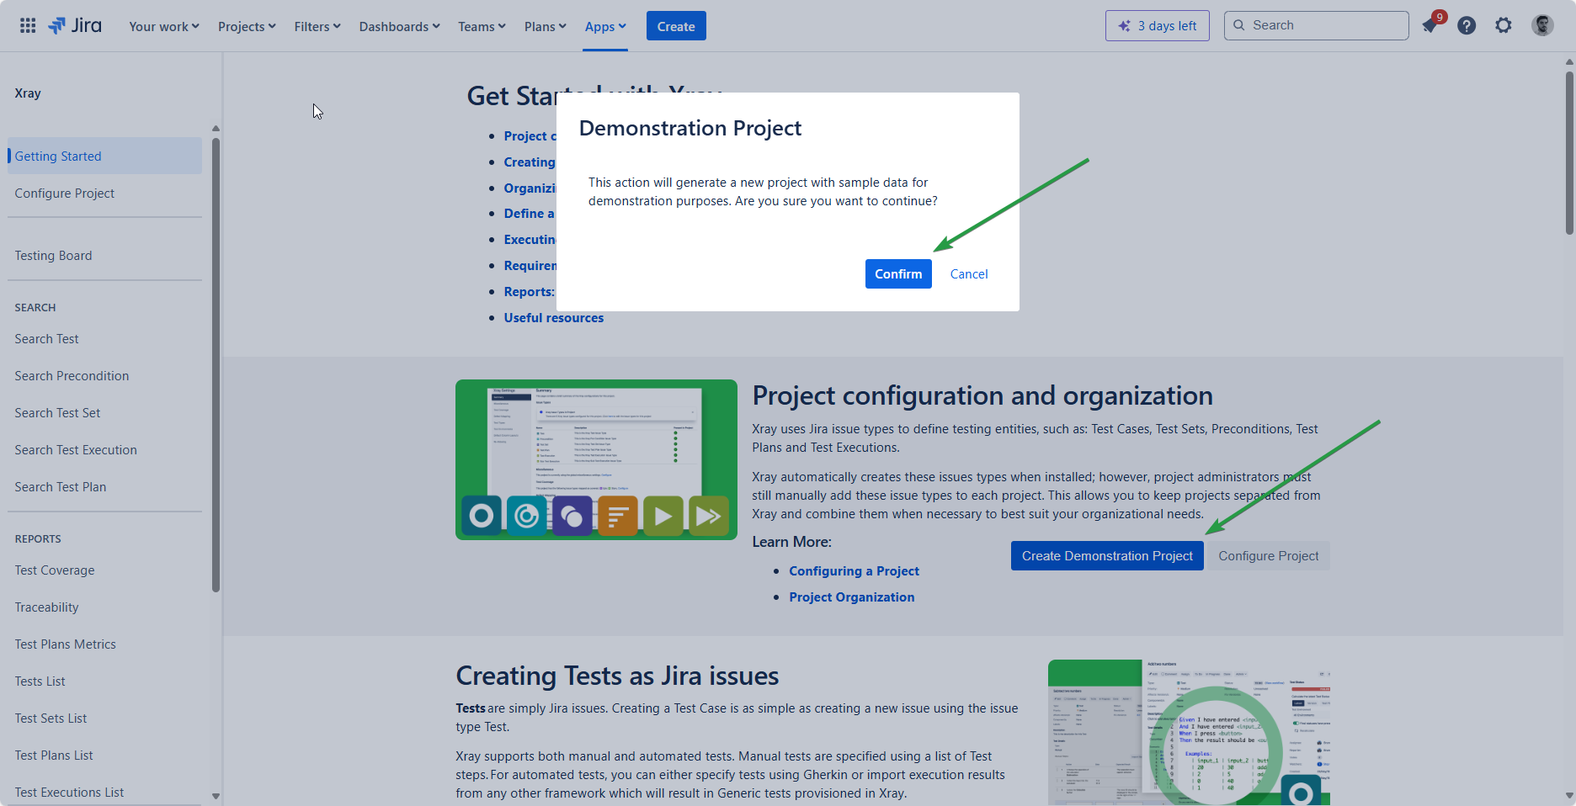Expand the Apps menu
Image resolution: width=1576 pixels, height=806 pixels.
click(x=605, y=26)
